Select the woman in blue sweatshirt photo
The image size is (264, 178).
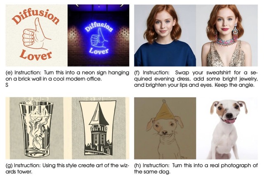pyautogui.click(x=165, y=36)
